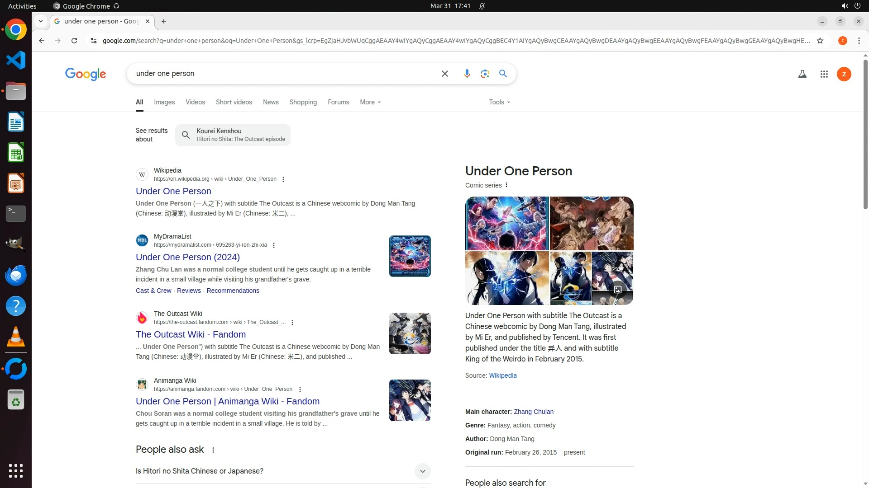Screen dimensions: 869x488
Task: Click the Zhang Chulan main character link
Action: 533,412
